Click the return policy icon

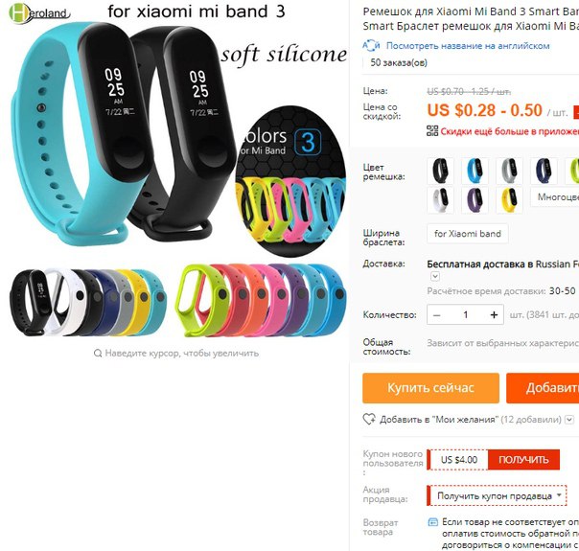(x=432, y=522)
